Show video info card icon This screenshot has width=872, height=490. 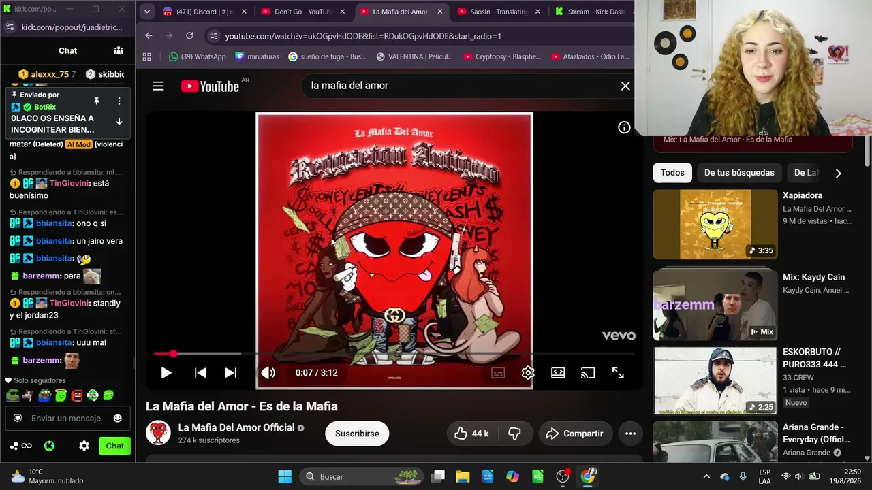624,127
